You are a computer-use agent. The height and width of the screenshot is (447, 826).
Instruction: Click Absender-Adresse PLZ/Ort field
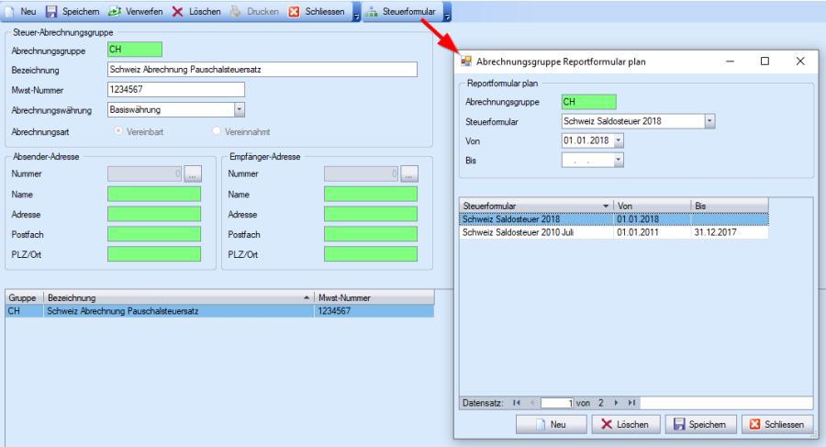point(154,254)
